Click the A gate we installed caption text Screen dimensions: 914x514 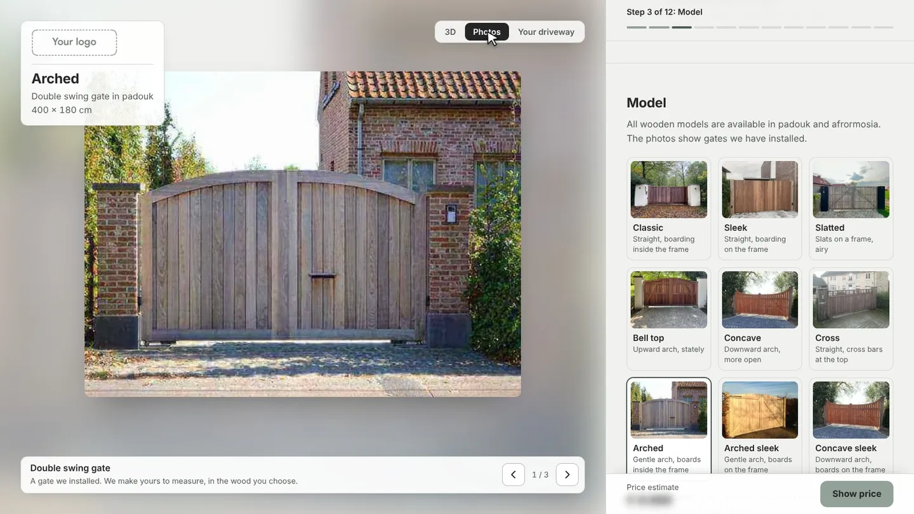pyautogui.click(x=164, y=481)
